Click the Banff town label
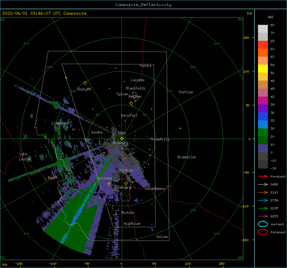The image size is (287, 268). [x=53, y=177]
